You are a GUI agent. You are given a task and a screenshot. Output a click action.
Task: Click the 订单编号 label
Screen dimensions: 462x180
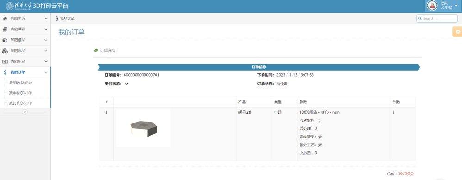[113, 75]
